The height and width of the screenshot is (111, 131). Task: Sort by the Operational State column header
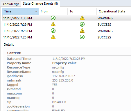(x=114, y=11)
